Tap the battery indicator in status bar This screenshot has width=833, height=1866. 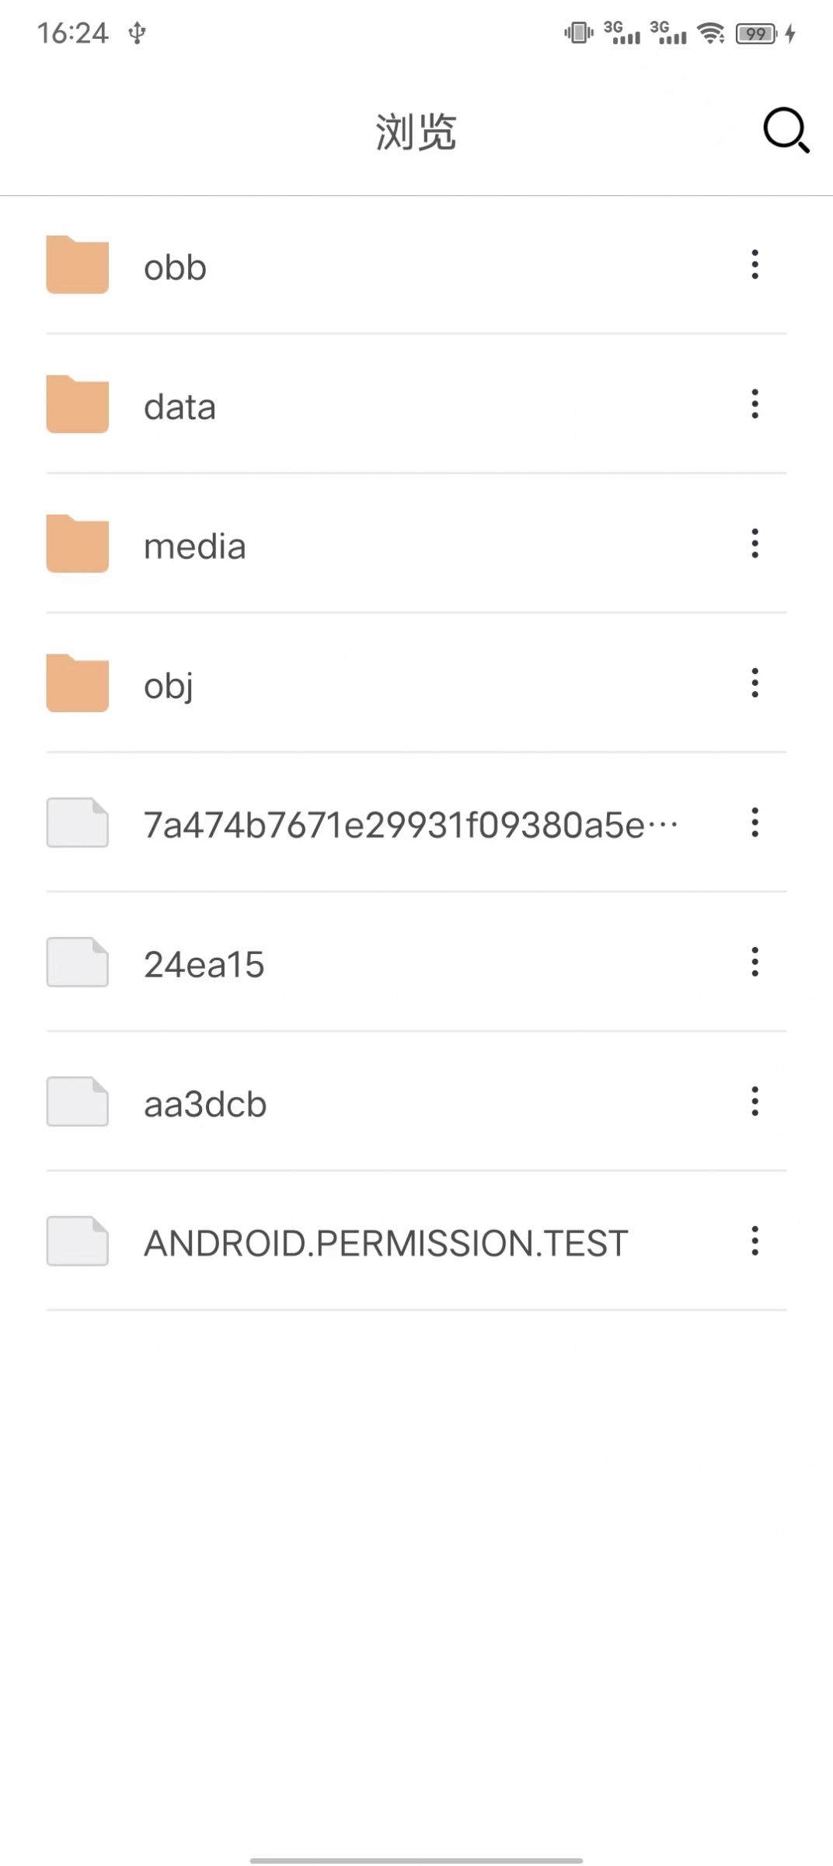coord(756,33)
